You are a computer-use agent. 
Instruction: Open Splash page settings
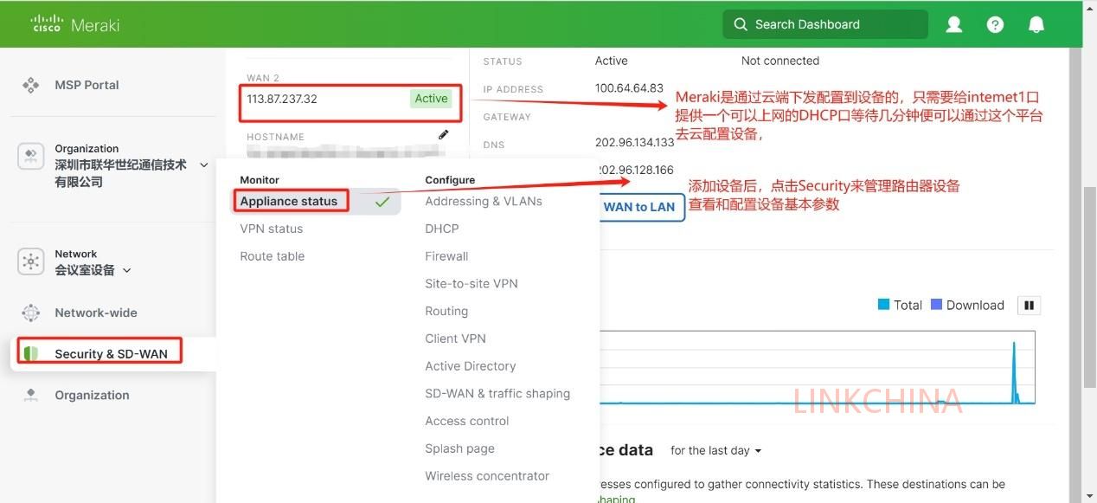[x=459, y=448]
